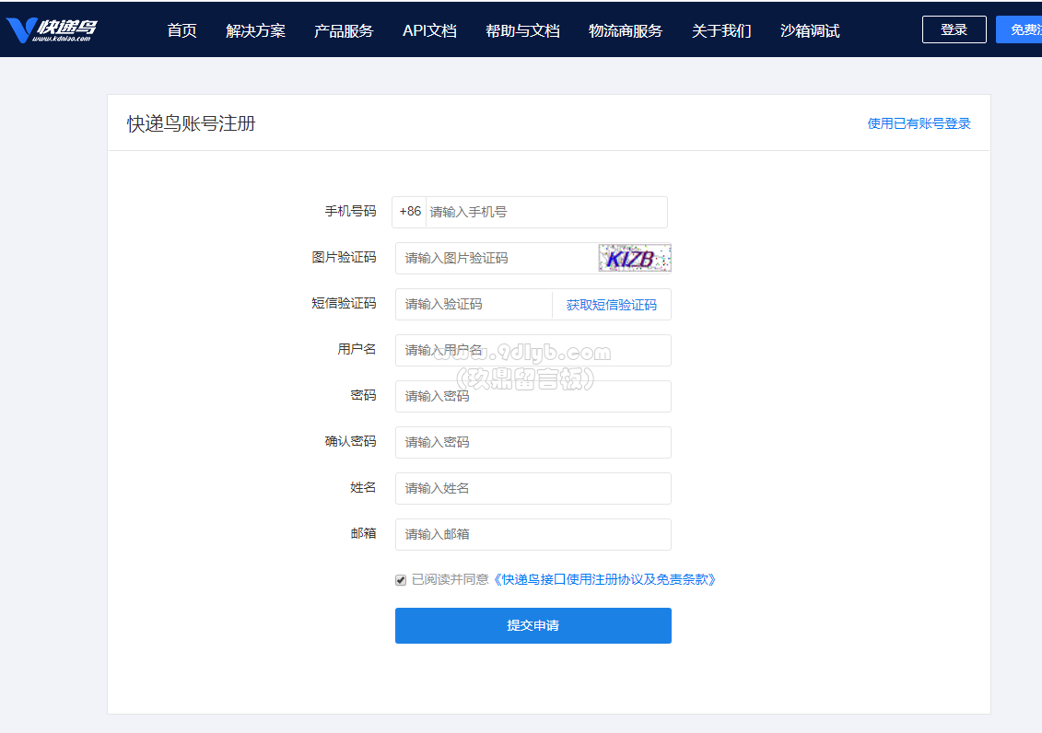Submit the form with 提交申请
This screenshot has width=1042, height=733.
[x=533, y=625]
